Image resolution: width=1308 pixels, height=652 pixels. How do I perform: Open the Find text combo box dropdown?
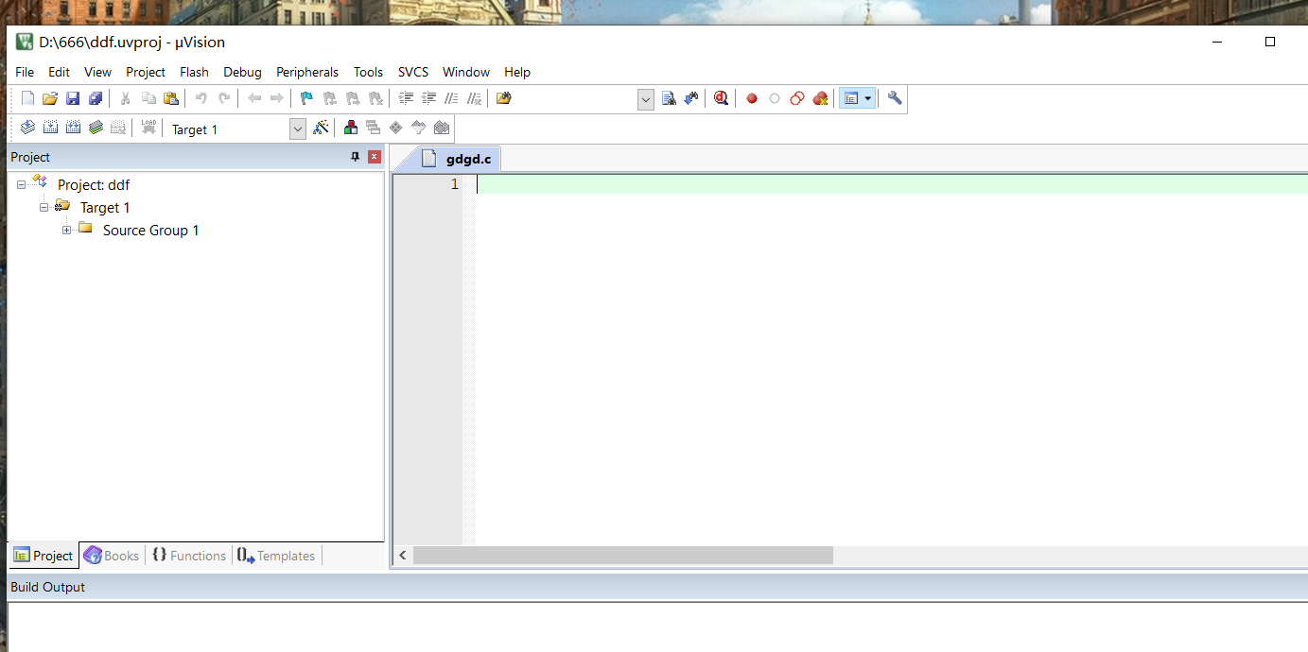pyautogui.click(x=646, y=99)
